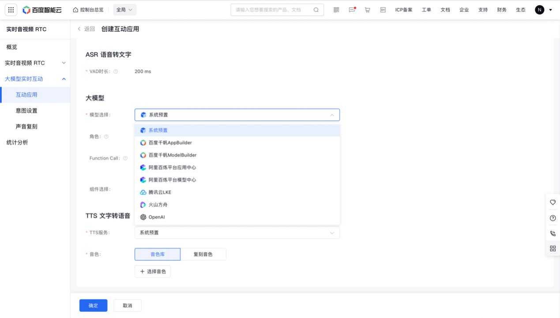Click the OpenAI logo icon in list

tap(143, 217)
